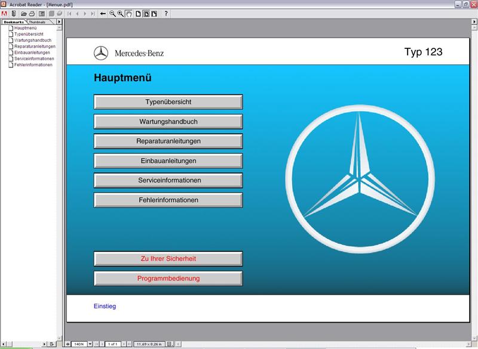This screenshot has width=478, height=349.
Task: Click the 1 of 1 page field
Action: point(113,344)
